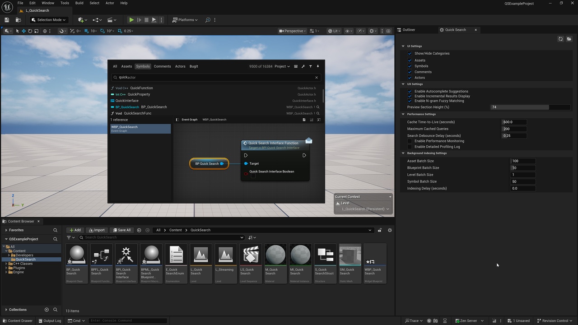Open the SM_Quick Search static mesh thumbnail

(350, 264)
